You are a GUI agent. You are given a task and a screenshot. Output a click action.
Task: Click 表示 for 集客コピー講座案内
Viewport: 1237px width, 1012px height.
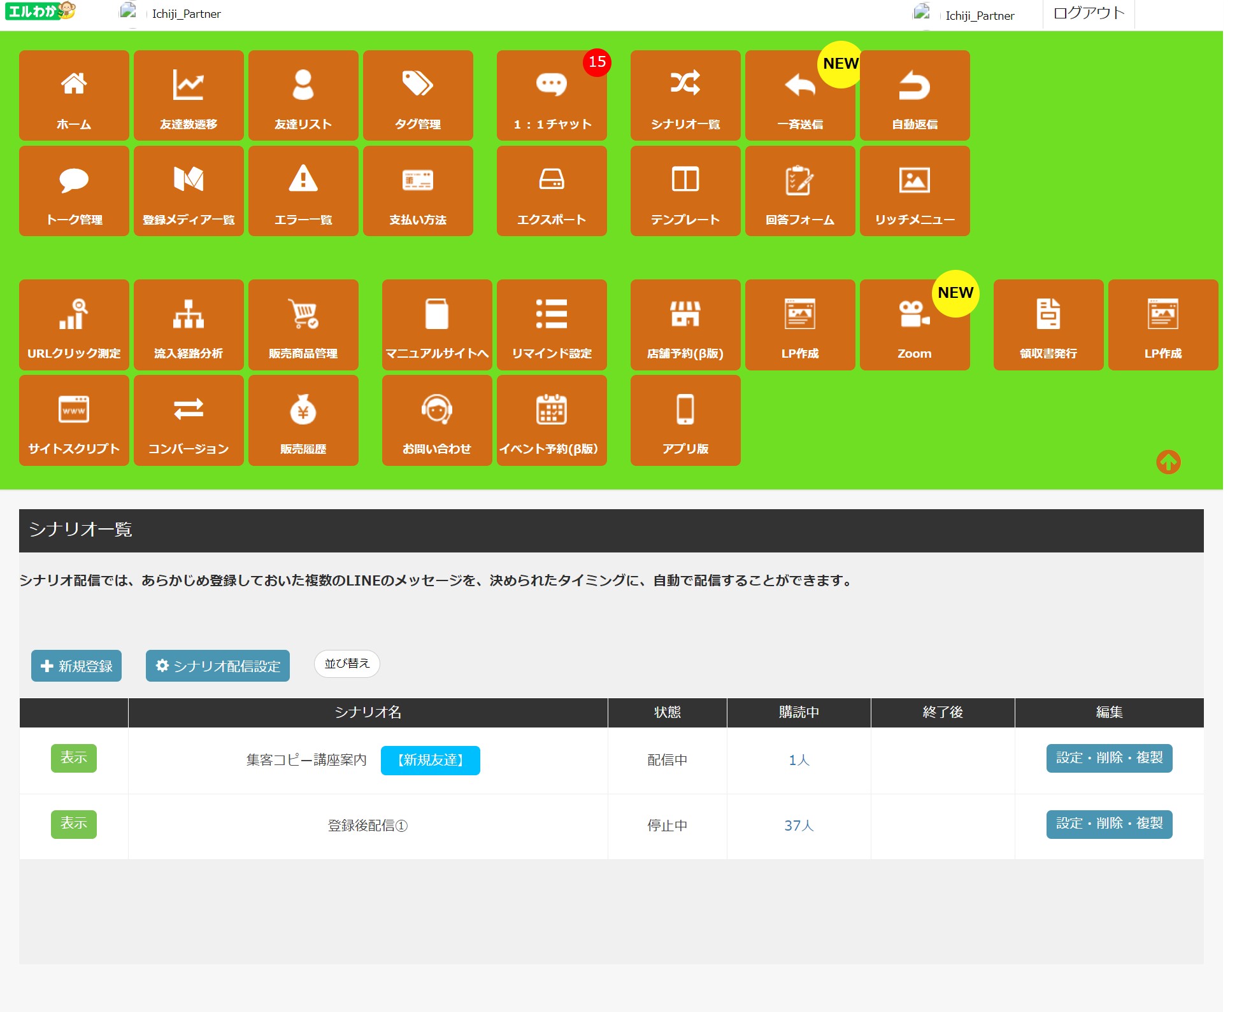click(74, 758)
